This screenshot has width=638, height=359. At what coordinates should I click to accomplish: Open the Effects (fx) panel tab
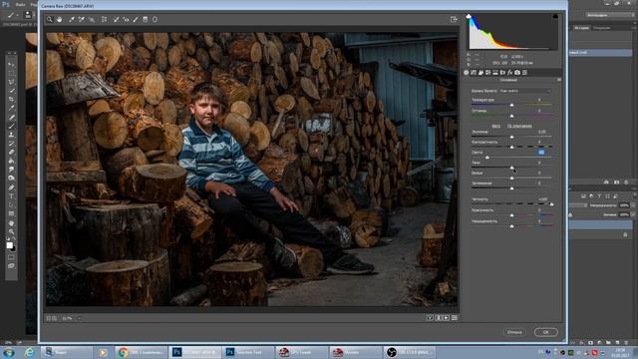[x=510, y=73]
